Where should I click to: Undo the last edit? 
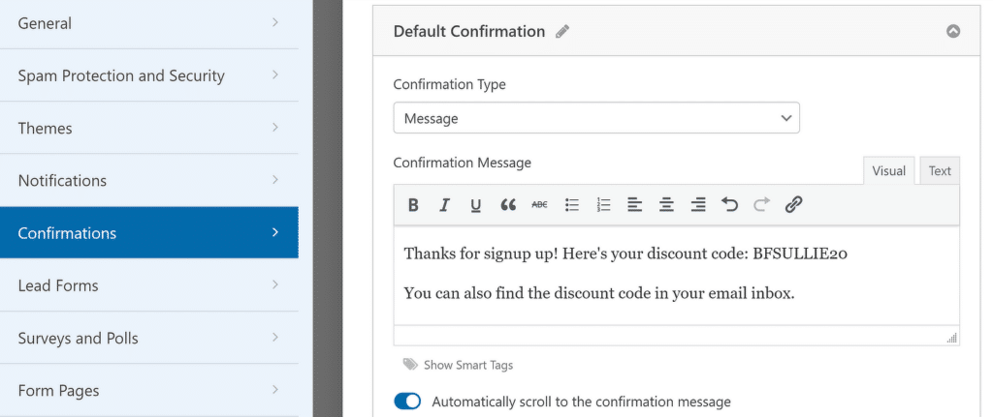click(x=729, y=205)
